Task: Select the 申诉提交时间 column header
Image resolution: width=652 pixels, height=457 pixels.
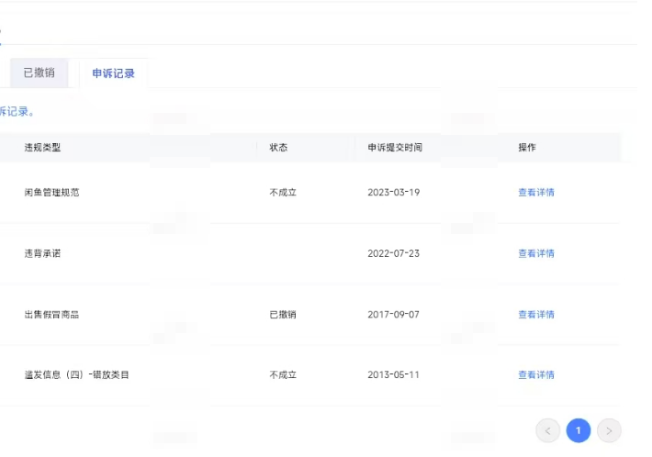Action: point(395,148)
